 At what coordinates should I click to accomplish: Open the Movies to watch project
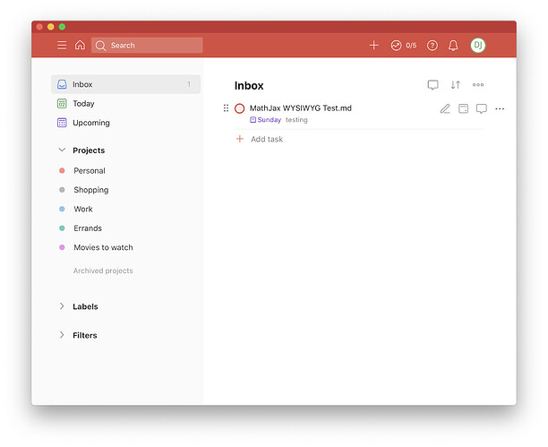[104, 247]
